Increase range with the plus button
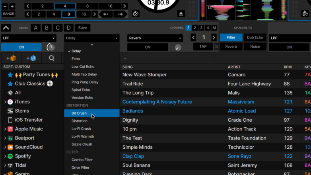This screenshot has width=311, height=175. pyautogui.click(x=12, y=6)
